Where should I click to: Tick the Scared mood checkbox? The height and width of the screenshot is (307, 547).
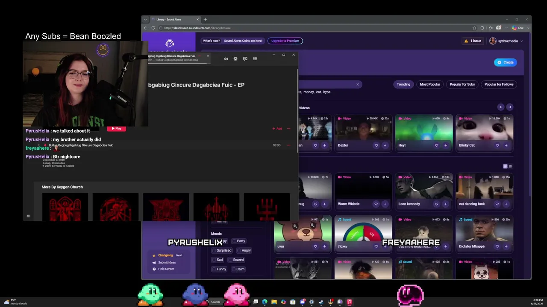pyautogui.click(x=230, y=260)
